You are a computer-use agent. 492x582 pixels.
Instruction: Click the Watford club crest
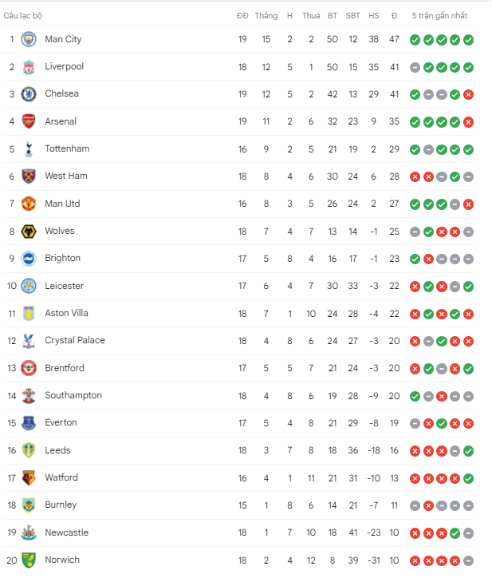coord(29,478)
